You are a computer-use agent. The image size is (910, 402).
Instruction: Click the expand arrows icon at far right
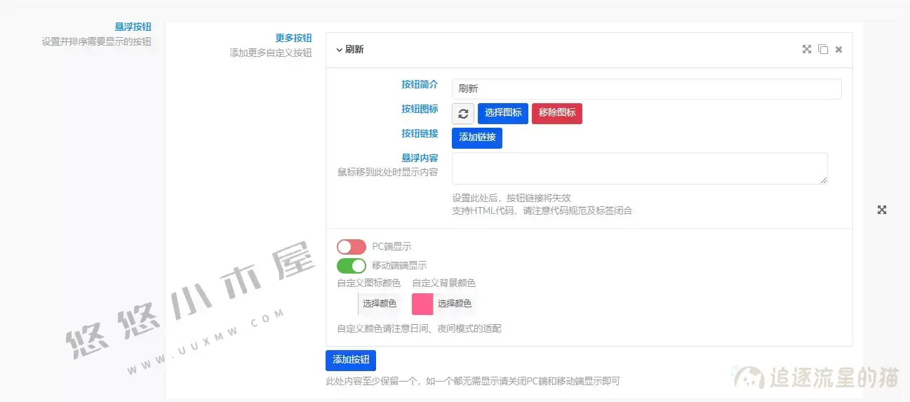tap(882, 210)
